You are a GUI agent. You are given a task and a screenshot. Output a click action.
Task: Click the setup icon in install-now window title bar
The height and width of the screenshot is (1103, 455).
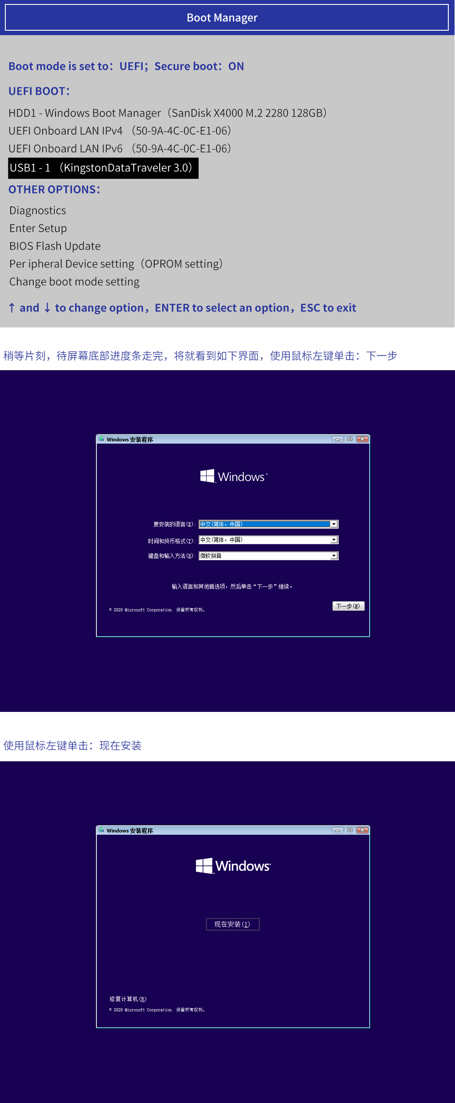point(101,830)
